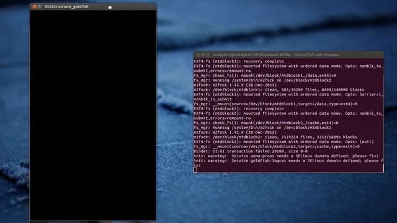Close the 5554:trustonic_goldfish emulator window
The image size is (397, 223).
pos(35,7)
